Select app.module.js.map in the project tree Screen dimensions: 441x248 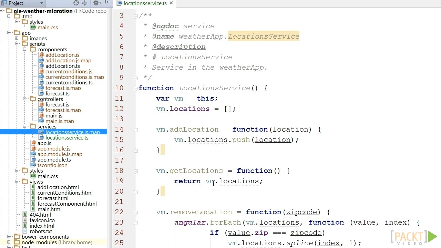tap(60, 154)
